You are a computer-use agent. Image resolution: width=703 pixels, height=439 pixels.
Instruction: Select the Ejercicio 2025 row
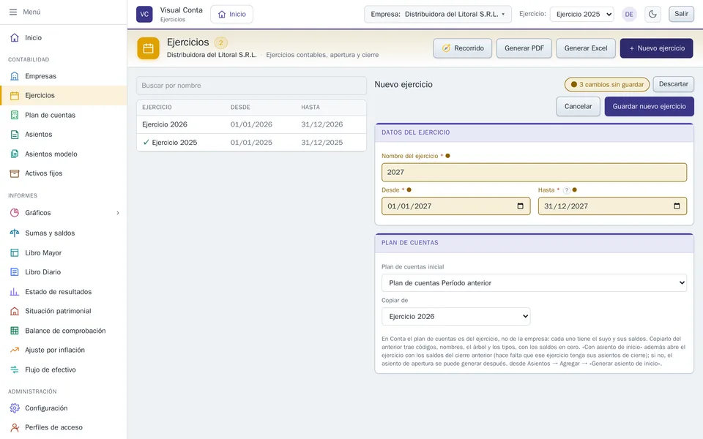251,143
